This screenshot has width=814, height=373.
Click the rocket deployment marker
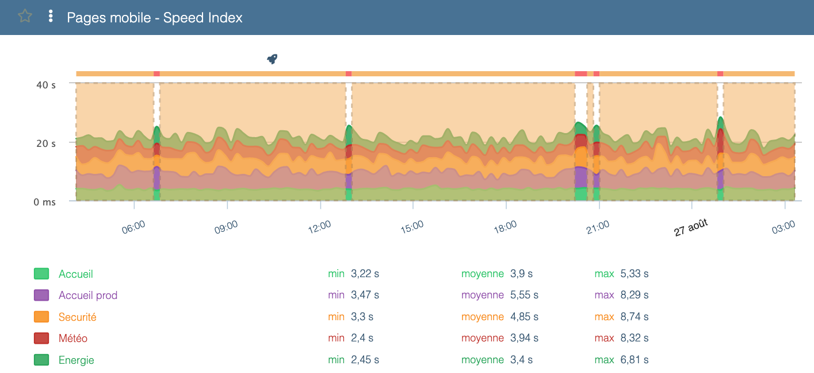(272, 59)
